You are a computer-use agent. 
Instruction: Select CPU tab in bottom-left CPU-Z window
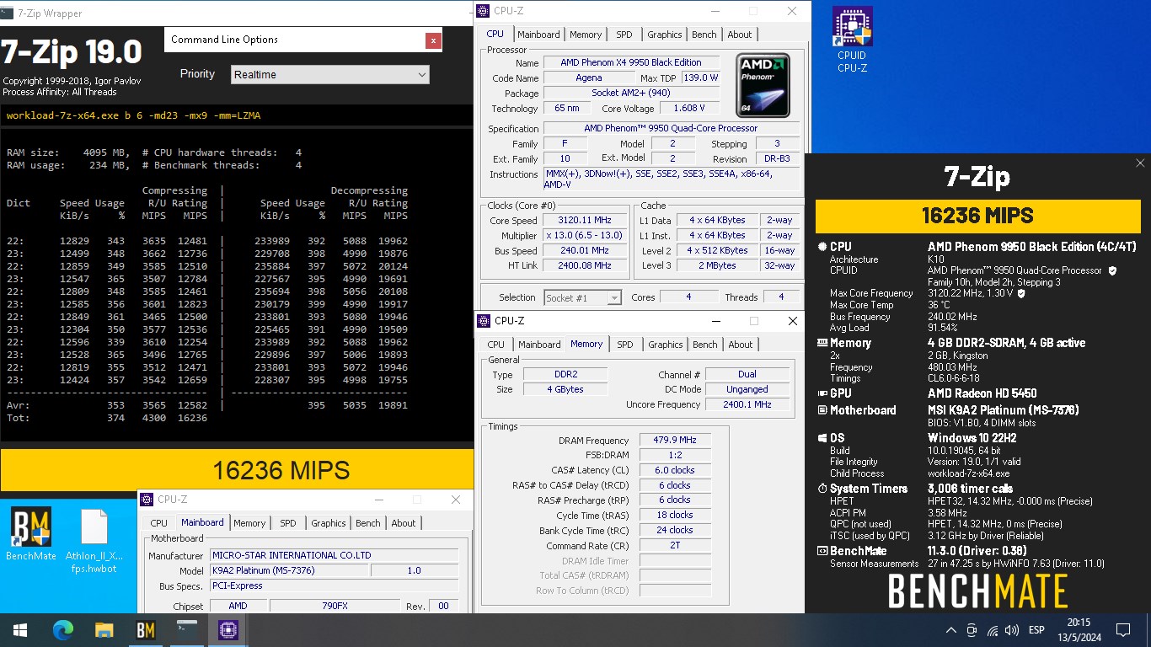click(159, 523)
